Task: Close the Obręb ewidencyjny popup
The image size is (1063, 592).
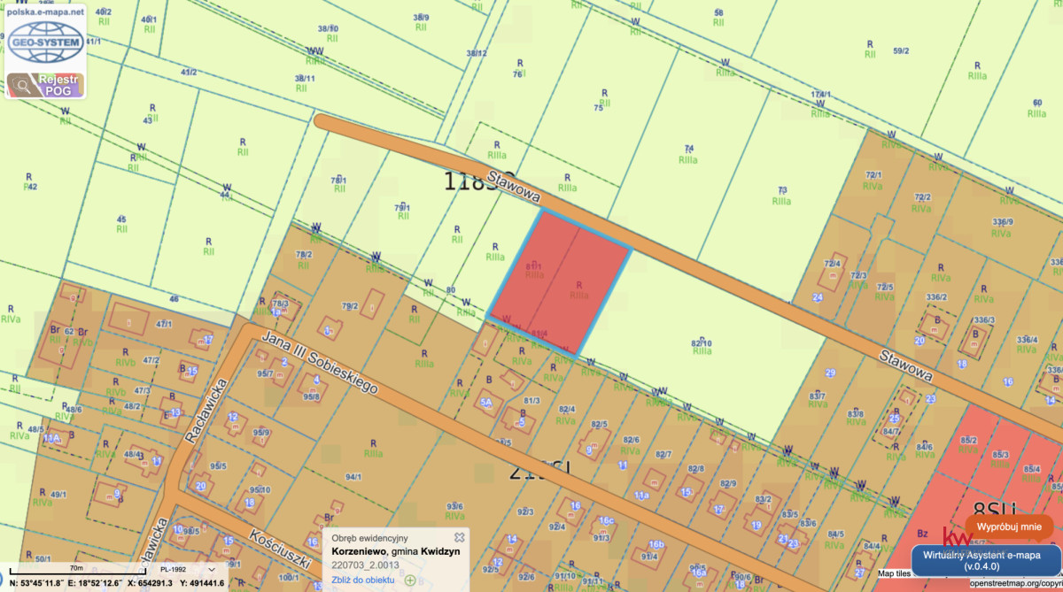Action: click(459, 536)
